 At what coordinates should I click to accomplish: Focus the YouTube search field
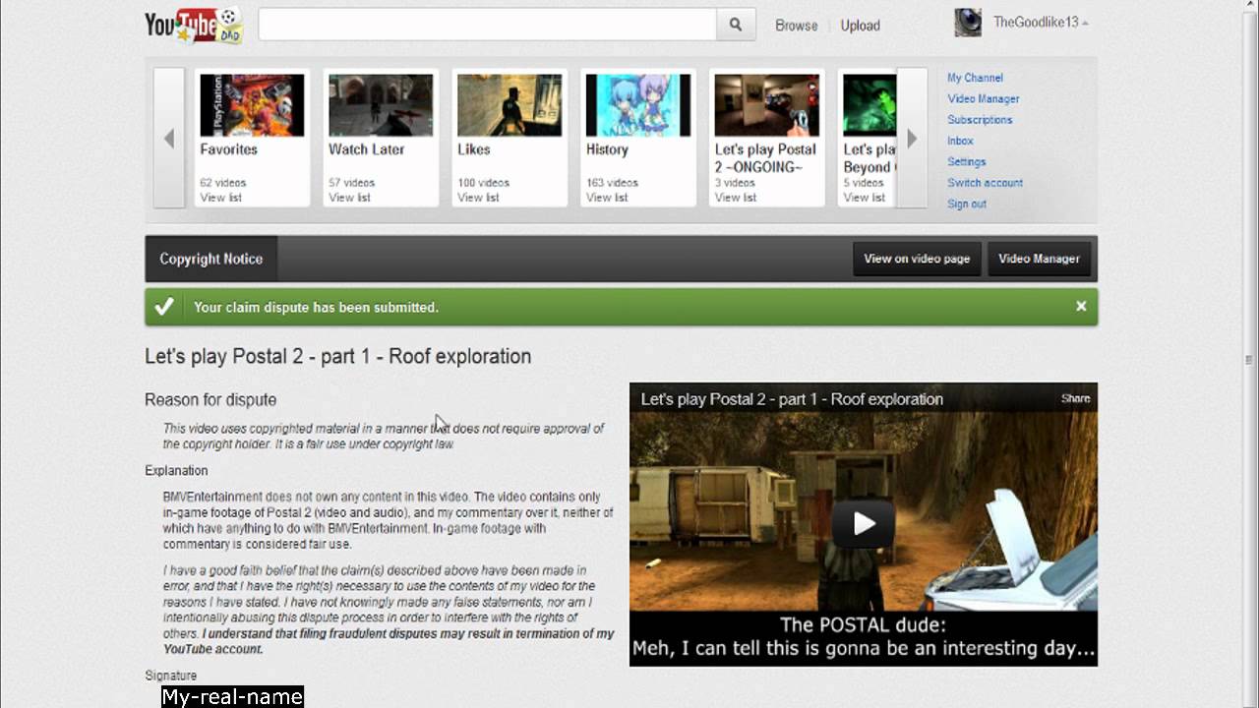[487, 25]
